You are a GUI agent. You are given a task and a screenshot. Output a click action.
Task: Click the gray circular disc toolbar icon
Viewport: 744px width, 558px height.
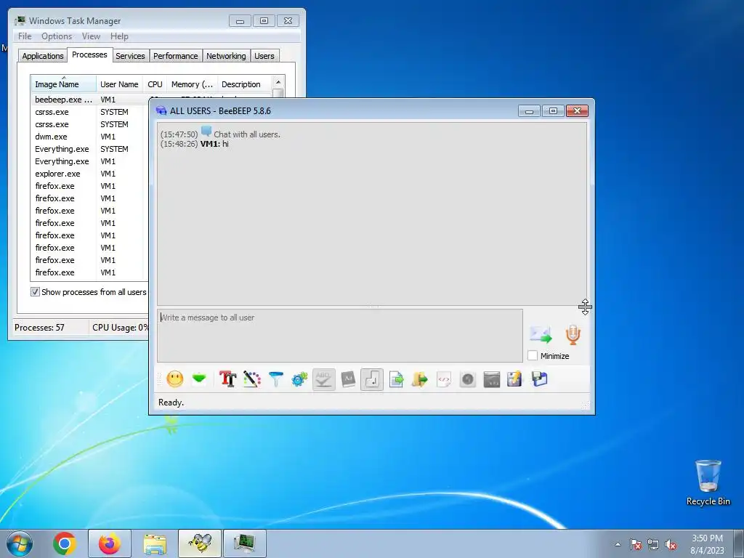tap(468, 379)
